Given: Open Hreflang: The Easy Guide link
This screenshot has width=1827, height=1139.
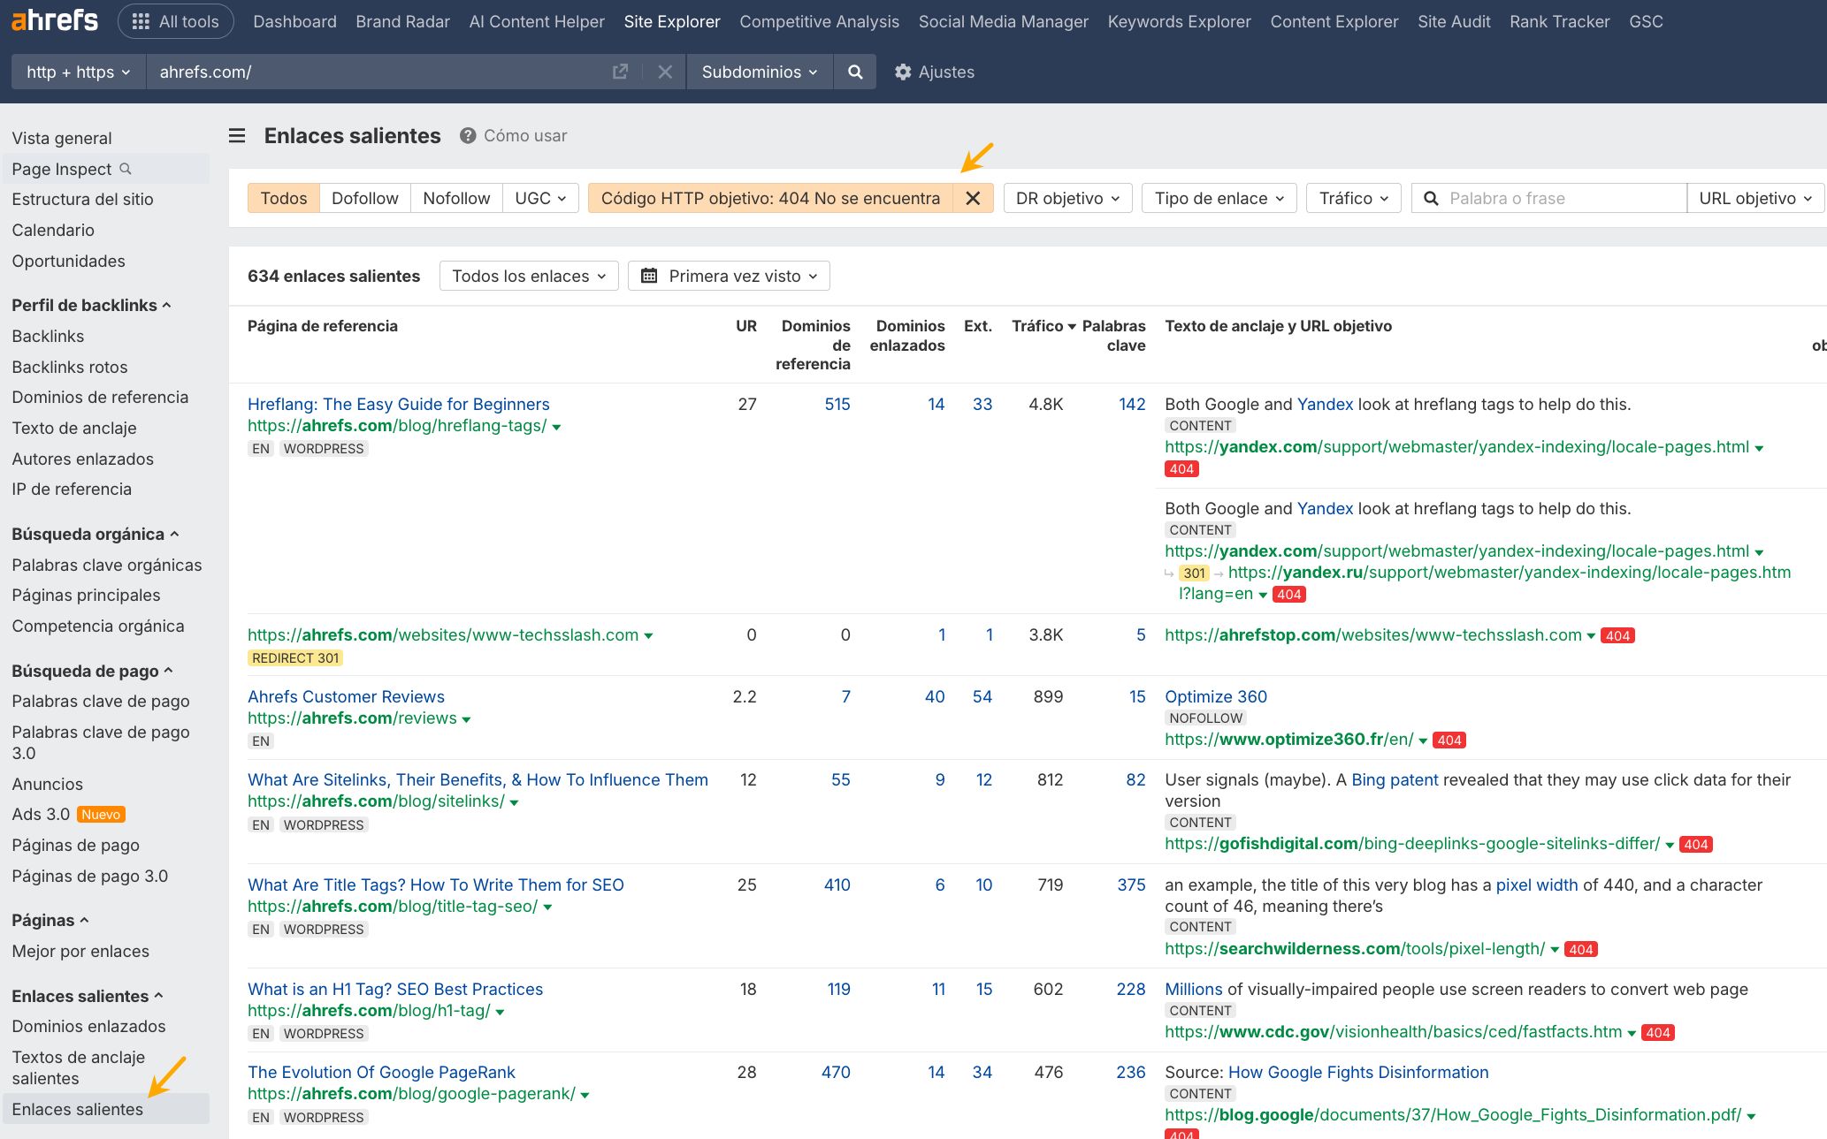Looking at the screenshot, I should [398, 405].
